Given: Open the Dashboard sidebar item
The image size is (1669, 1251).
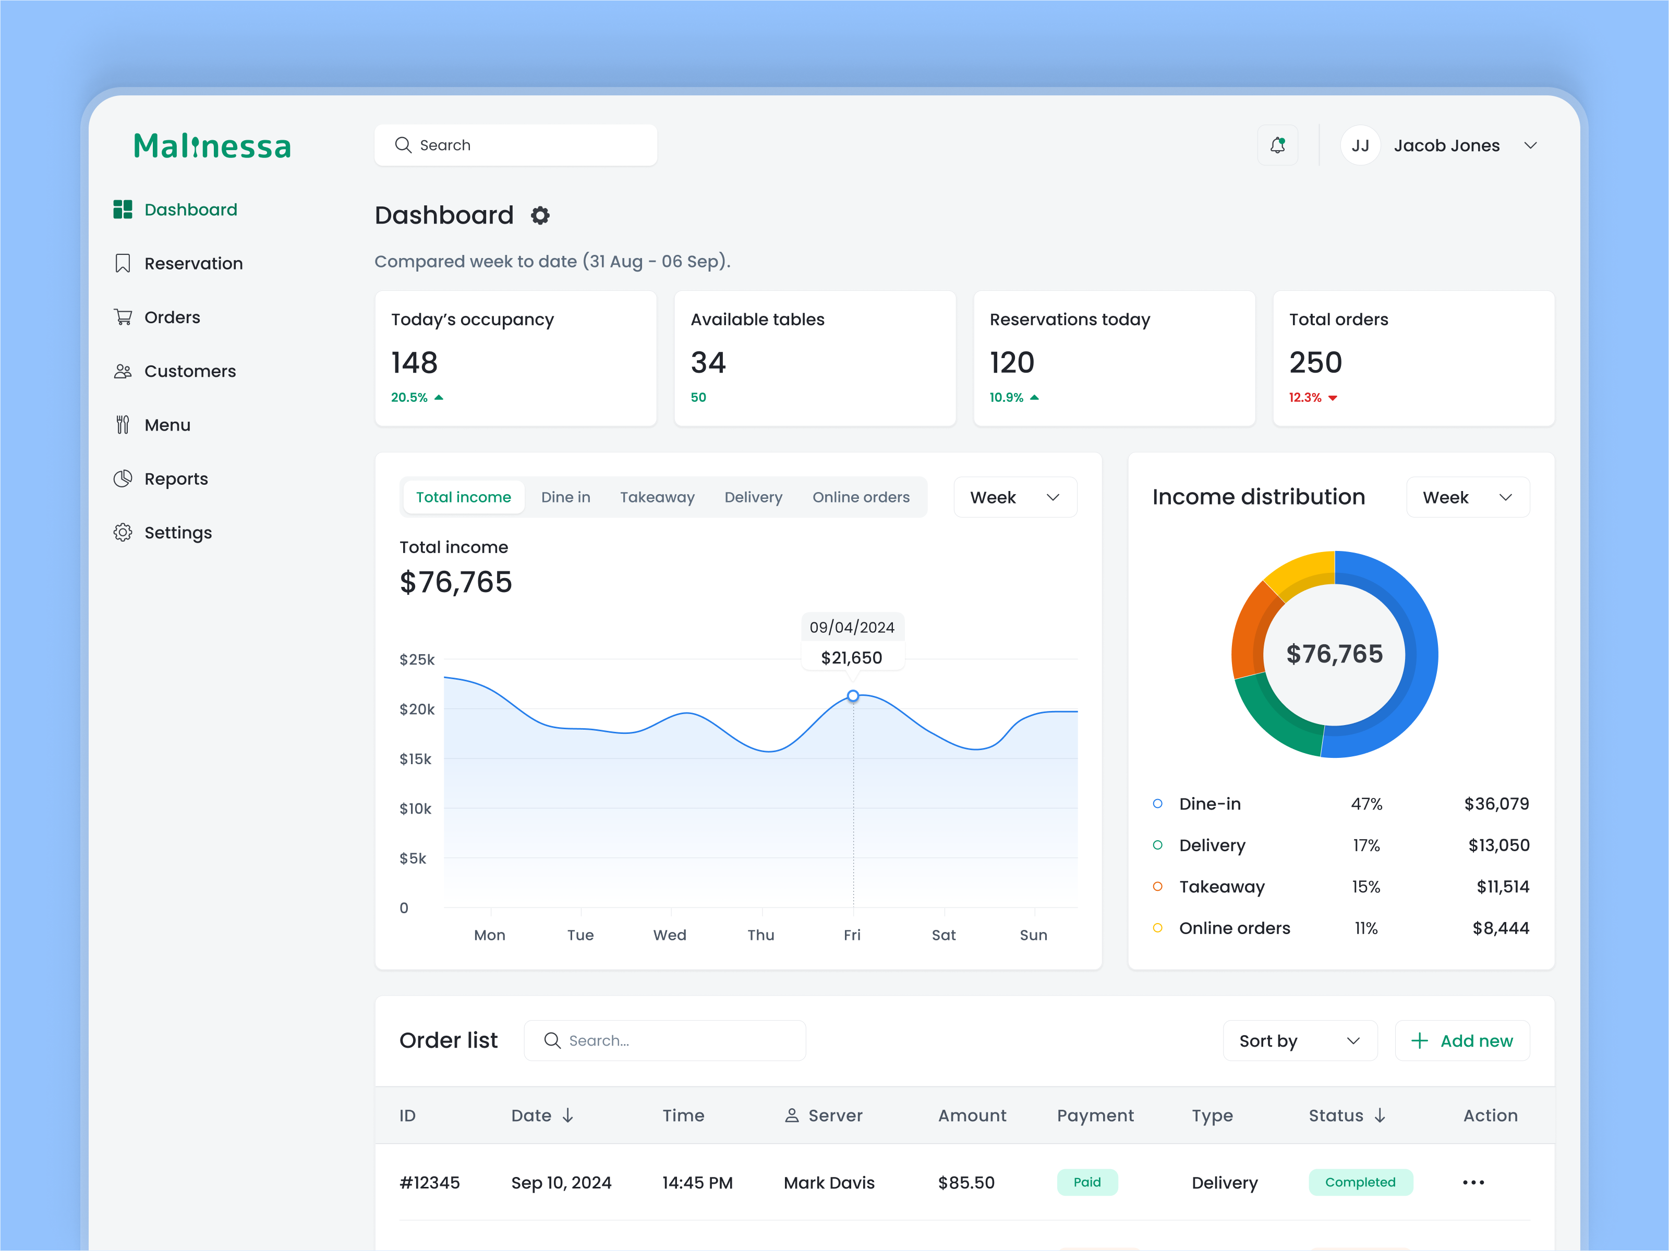Looking at the screenshot, I should [190, 210].
